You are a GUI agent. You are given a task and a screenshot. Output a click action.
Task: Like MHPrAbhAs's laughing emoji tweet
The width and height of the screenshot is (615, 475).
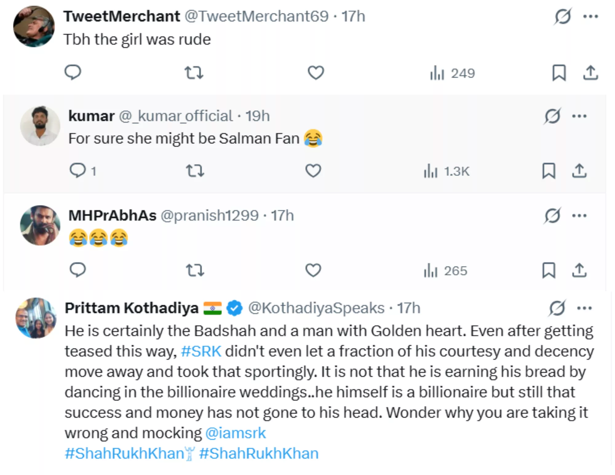pos(313,271)
